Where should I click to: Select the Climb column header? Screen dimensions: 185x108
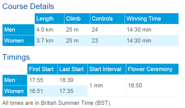77,19
